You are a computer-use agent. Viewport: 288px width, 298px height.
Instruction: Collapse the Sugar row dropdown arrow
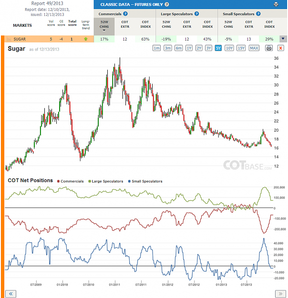(x=283, y=39)
